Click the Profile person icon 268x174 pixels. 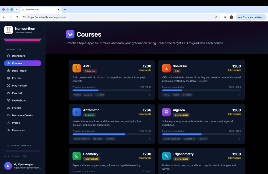click(x=8, y=123)
